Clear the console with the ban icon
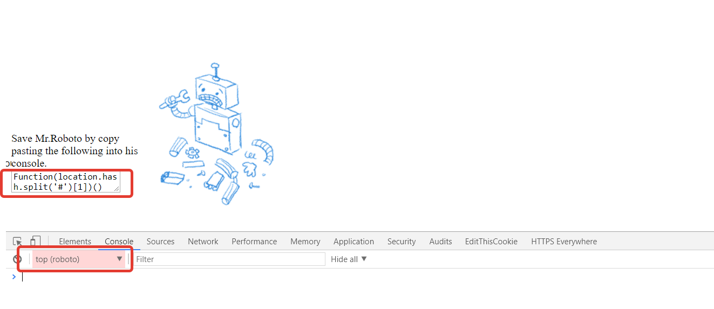 click(x=17, y=259)
